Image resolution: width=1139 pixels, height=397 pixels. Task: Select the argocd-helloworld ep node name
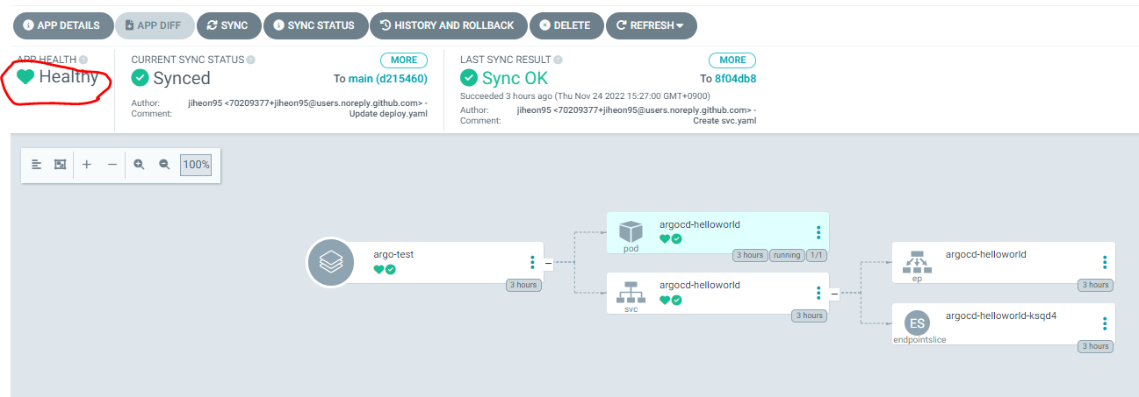[x=986, y=255]
